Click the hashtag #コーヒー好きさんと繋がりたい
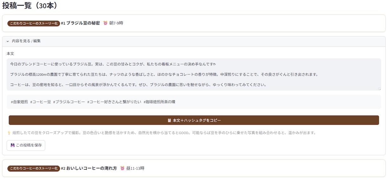 pyautogui.click(x=114, y=102)
